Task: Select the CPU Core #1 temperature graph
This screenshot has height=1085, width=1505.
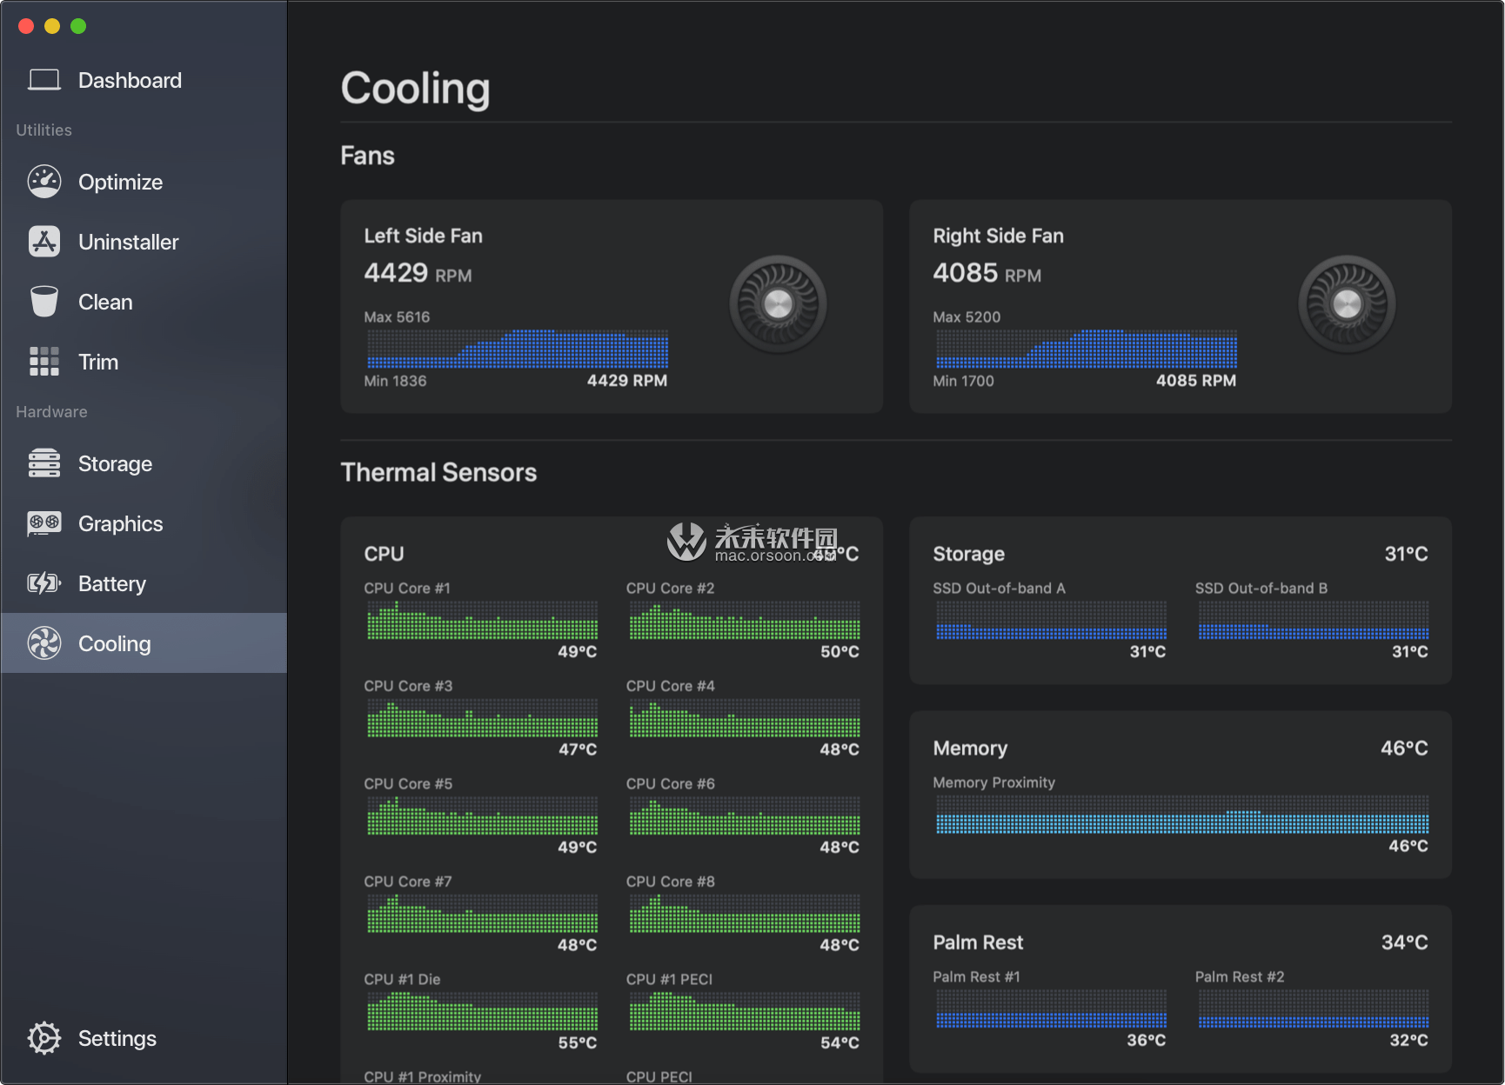Action: [482, 621]
